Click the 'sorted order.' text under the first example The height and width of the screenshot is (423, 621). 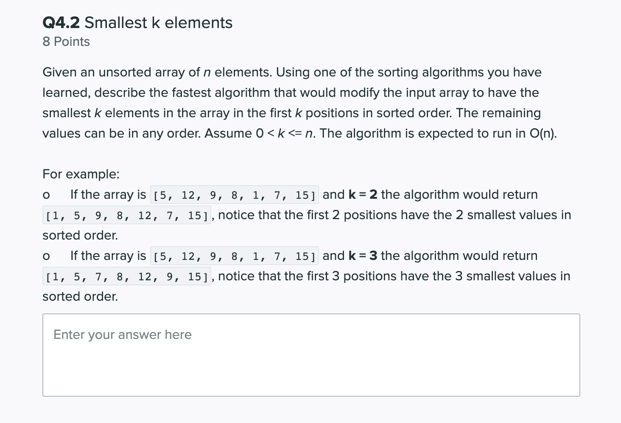point(80,235)
